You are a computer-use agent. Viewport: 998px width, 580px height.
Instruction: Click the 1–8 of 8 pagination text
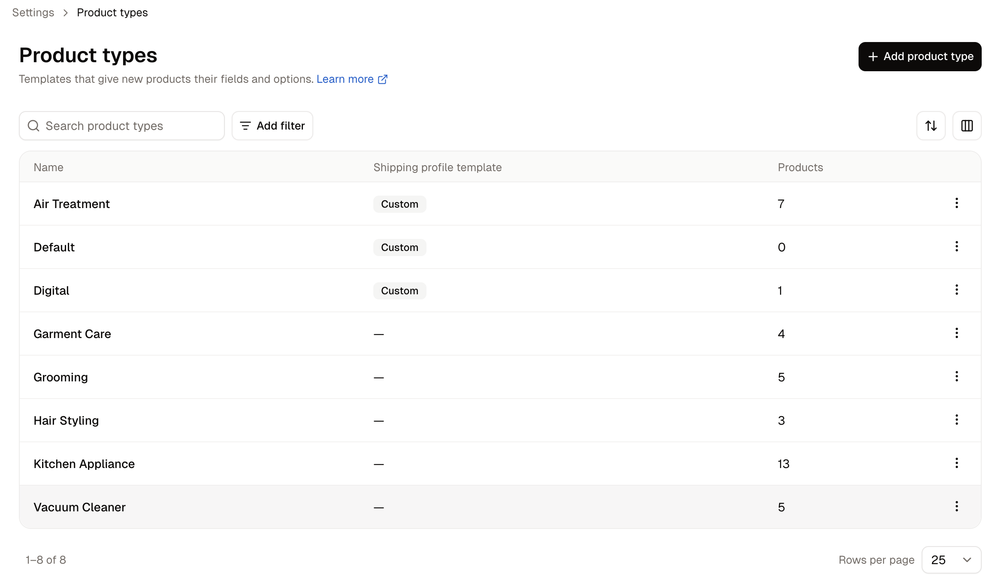45,560
